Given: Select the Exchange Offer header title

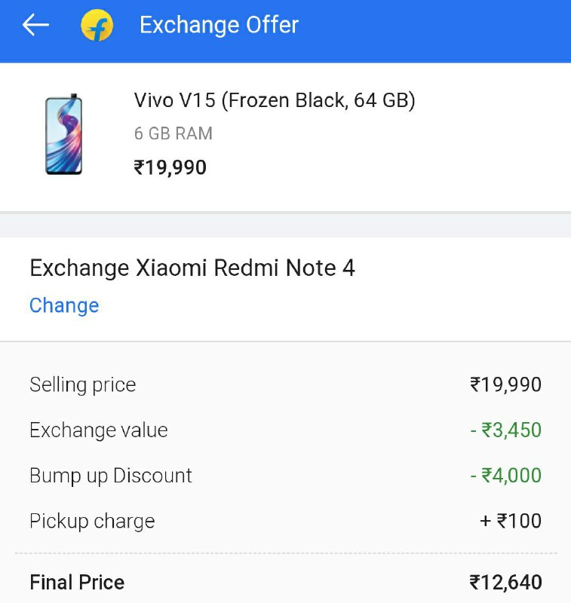Looking at the screenshot, I should click(x=219, y=25).
